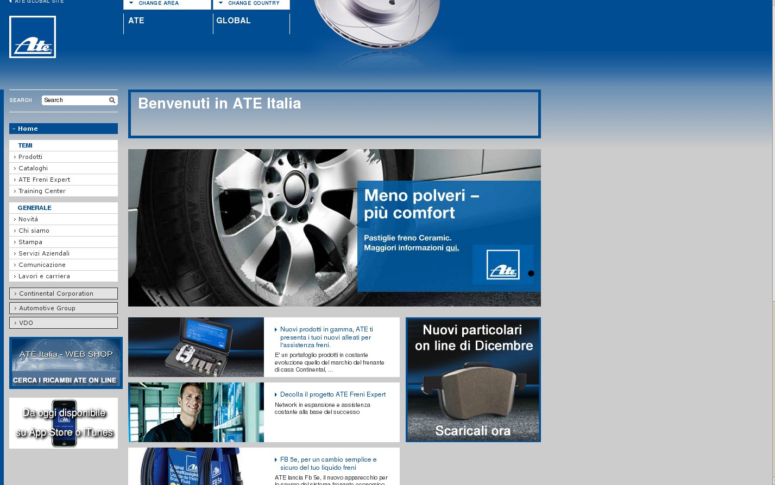
Task: Click 'Scaricali ora' text on banner
Action: (x=473, y=431)
